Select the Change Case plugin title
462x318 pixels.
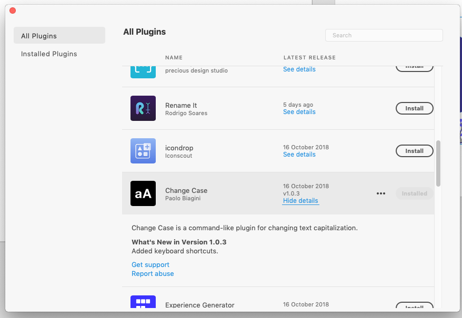[186, 190]
